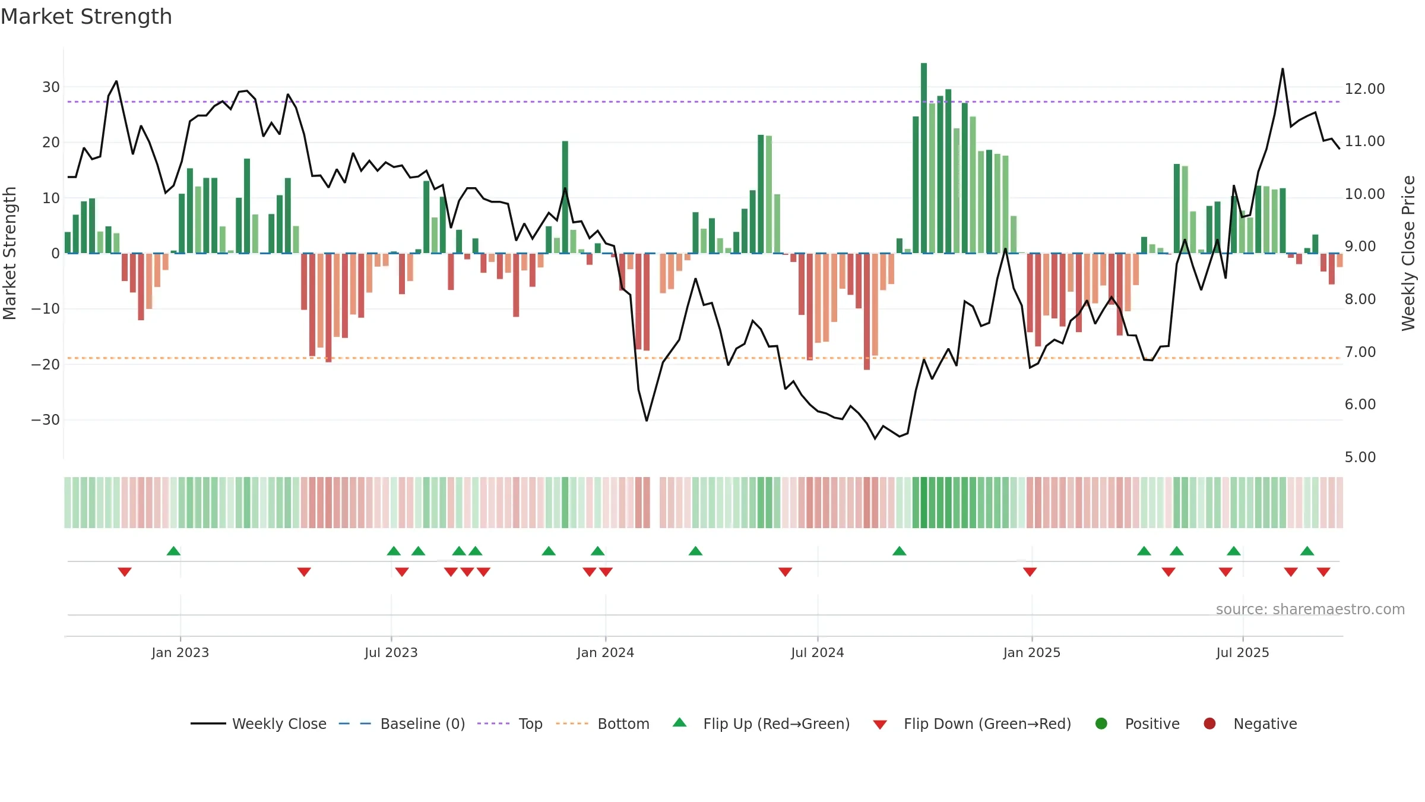This screenshot has width=1425, height=802.
Task: Click the 30 market strength axis tick
Action: tap(51, 87)
